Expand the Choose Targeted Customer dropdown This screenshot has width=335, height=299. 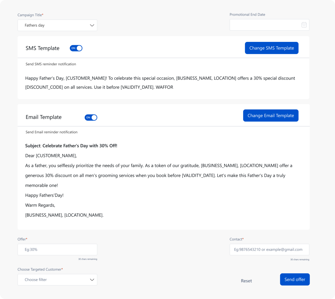pyautogui.click(x=57, y=280)
